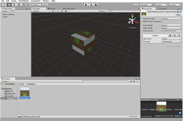
Task: Click search by type icon
Action: [131, 81]
